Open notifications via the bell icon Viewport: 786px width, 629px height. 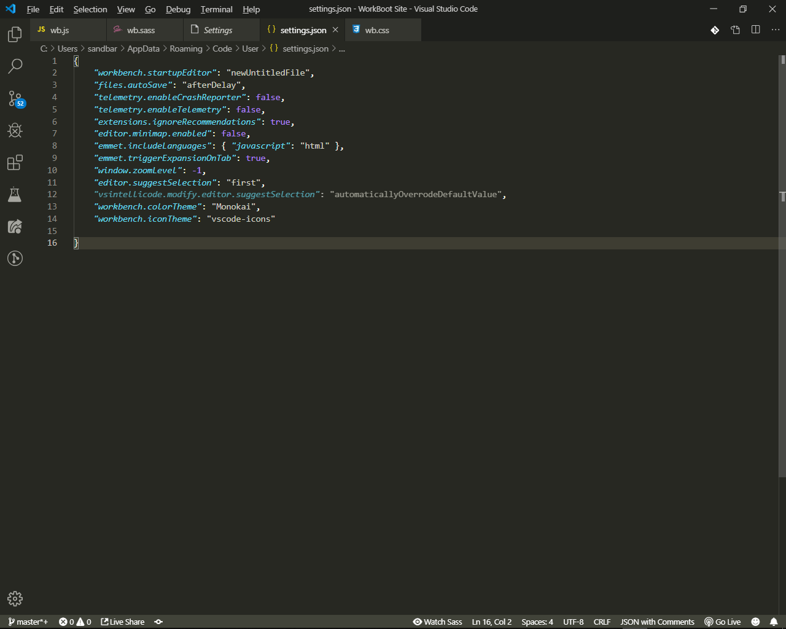click(x=774, y=622)
